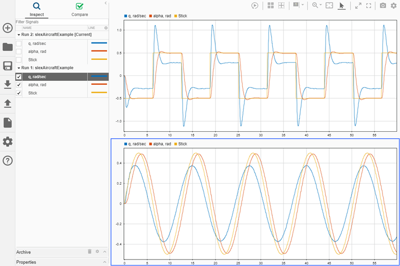This screenshot has height=266, width=400.
Task: Expand the Properties panel chevron
Action: (x=104, y=262)
